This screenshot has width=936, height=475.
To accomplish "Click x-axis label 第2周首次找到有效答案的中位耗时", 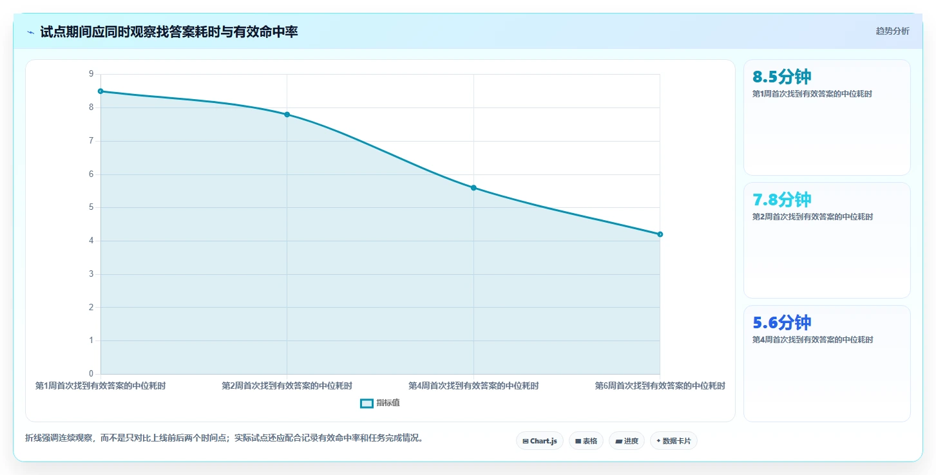I will 287,386.
